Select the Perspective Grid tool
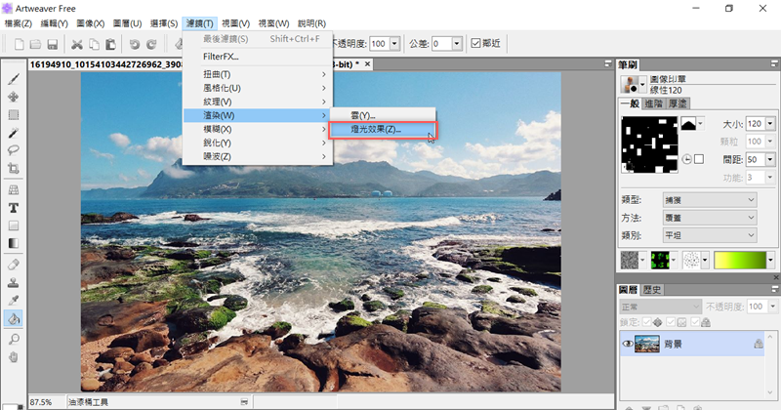The height and width of the screenshot is (410, 781). pos(14,189)
